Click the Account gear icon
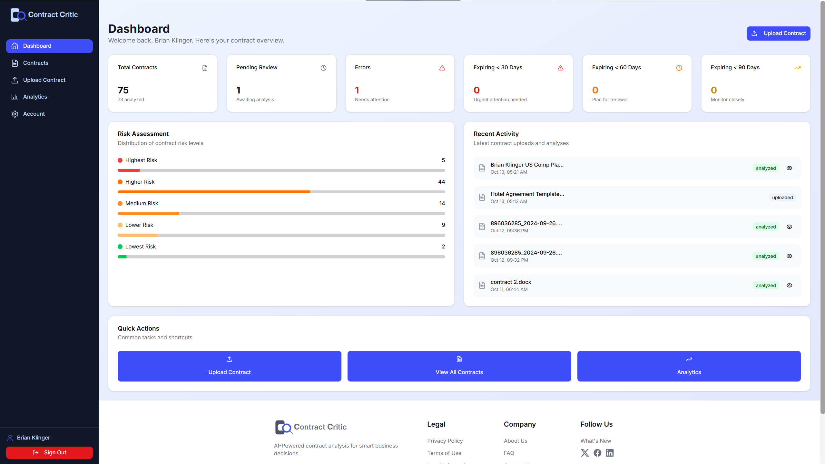Viewport: 825px width, 464px height. 15,114
